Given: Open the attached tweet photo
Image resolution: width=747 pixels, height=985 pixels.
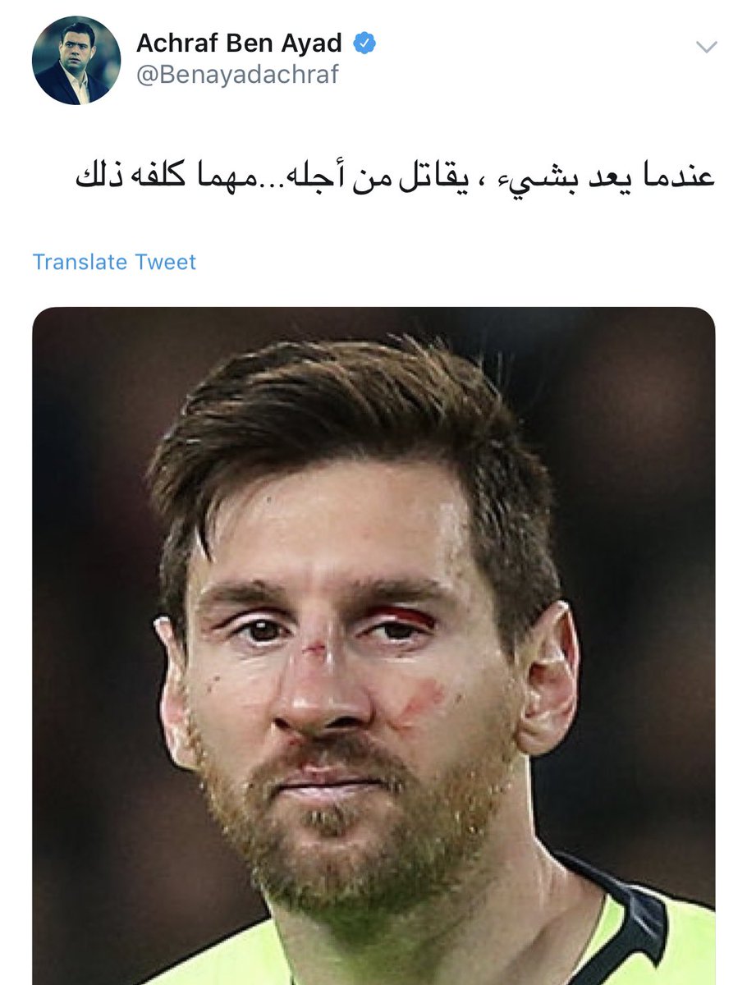Looking at the screenshot, I should point(373,646).
